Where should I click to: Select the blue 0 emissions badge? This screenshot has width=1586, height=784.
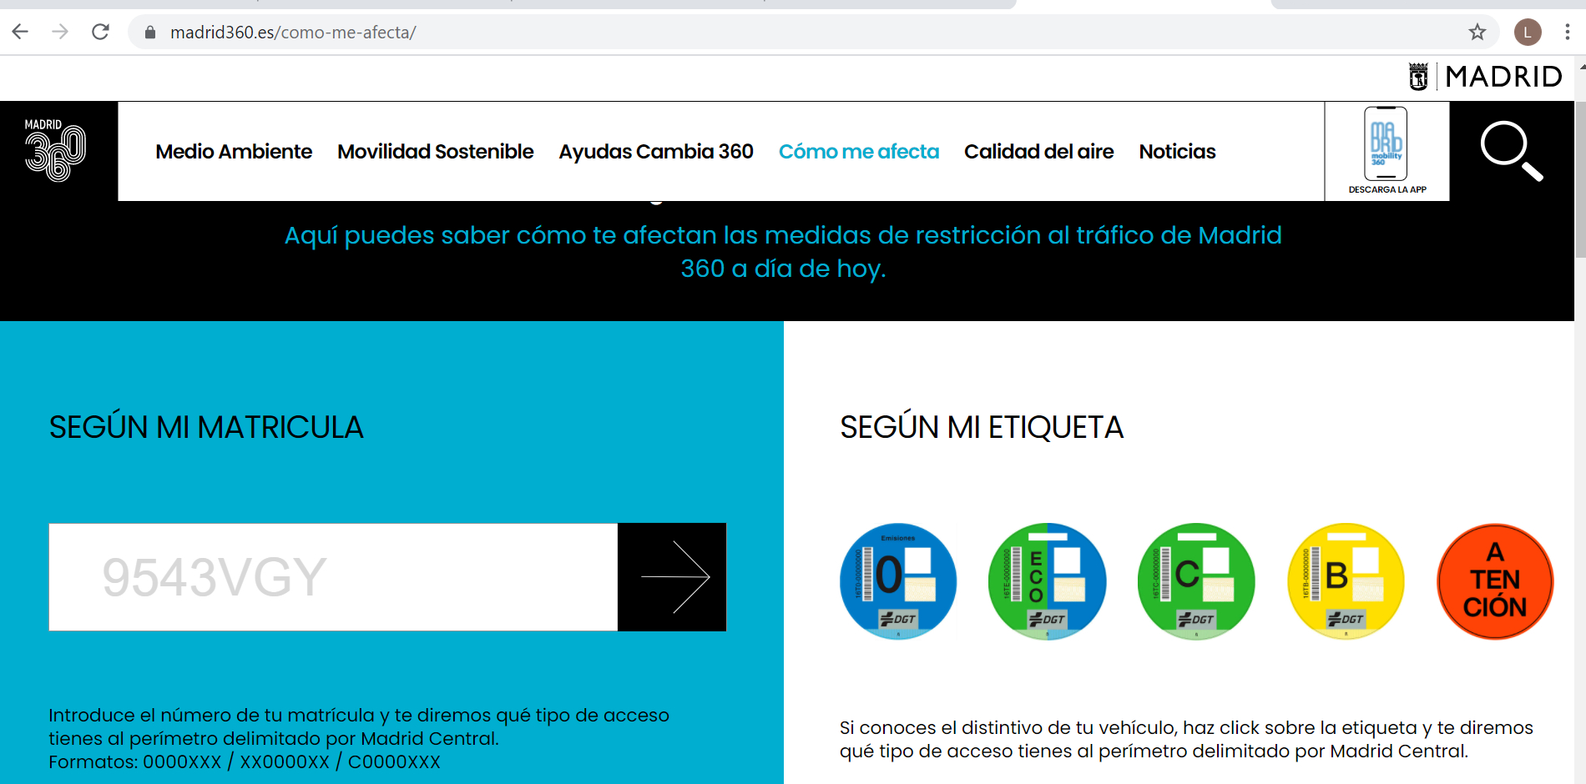tap(899, 580)
